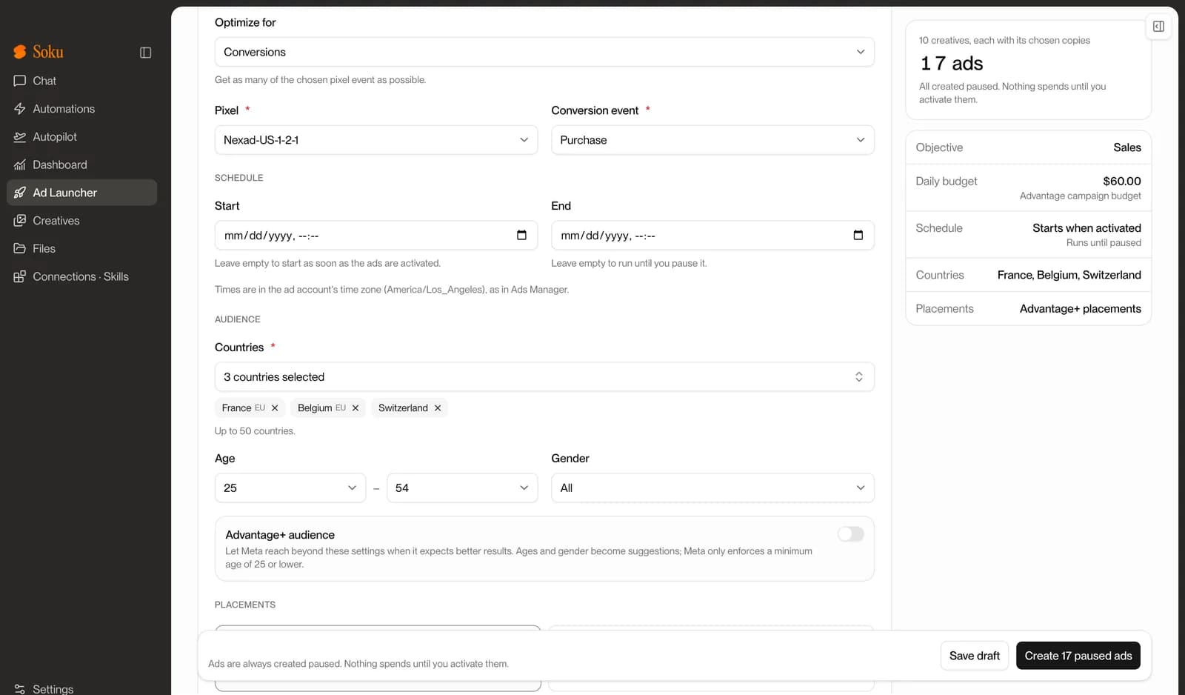The image size is (1185, 695).
Task: Click the Creatives sidebar icon
Action: [x=20, y=221]
